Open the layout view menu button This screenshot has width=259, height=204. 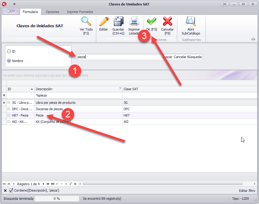pos(11,11)
